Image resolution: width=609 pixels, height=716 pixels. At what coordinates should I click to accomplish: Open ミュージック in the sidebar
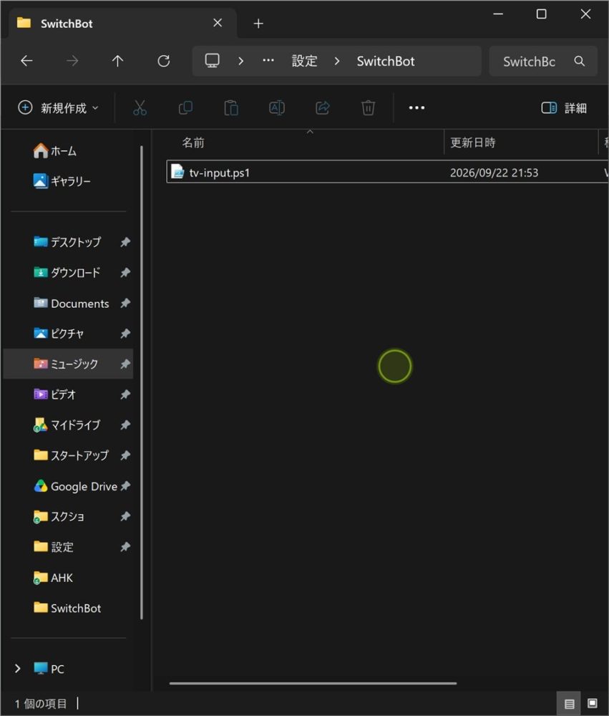pos(69,364)
